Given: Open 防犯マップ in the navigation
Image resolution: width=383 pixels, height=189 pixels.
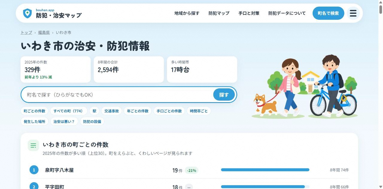Looking at the screenshot, I should [219, 13].
